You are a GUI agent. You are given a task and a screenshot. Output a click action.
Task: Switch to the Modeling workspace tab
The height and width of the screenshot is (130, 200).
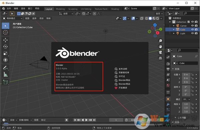[60, 9]
